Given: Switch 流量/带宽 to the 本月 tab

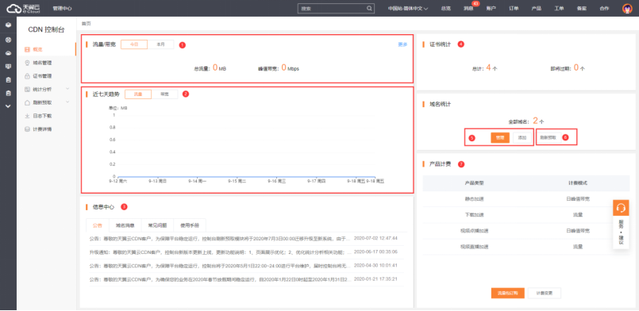Looking at the screenshot, I should pyautogui.click(x=160, y=44).
